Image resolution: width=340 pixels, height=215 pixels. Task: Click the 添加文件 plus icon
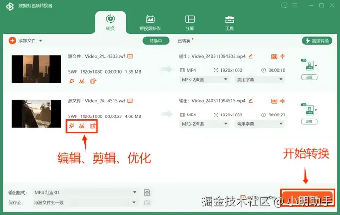point(12,41)
